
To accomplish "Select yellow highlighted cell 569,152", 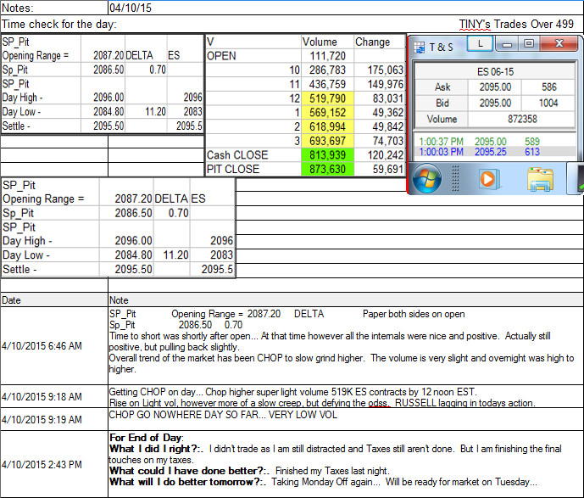I will (327, 113).
